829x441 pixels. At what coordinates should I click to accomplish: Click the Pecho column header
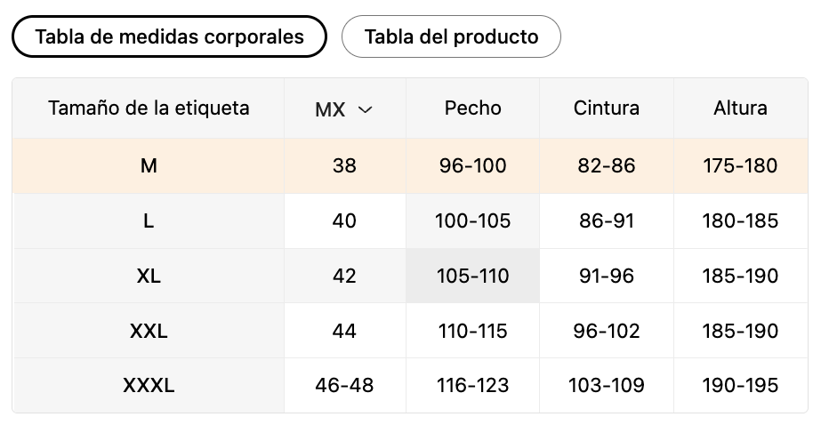472,108
